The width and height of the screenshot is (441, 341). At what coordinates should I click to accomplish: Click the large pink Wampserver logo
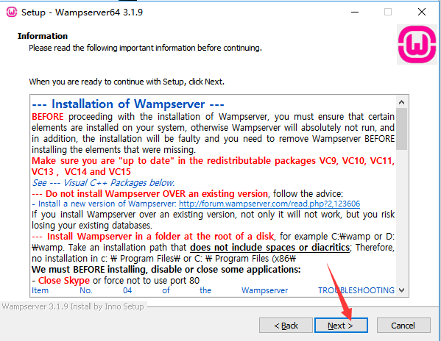pos(417,44)
